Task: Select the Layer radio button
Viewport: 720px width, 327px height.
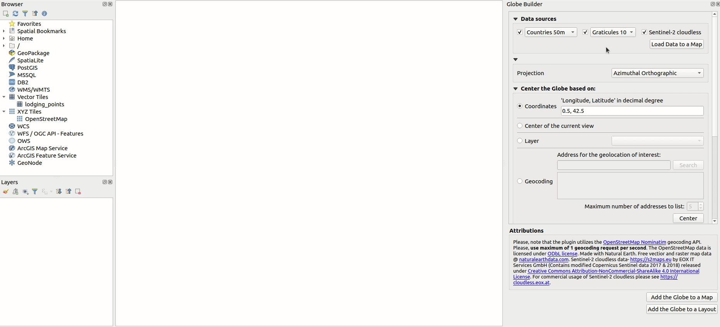Action: pos(520,141)
